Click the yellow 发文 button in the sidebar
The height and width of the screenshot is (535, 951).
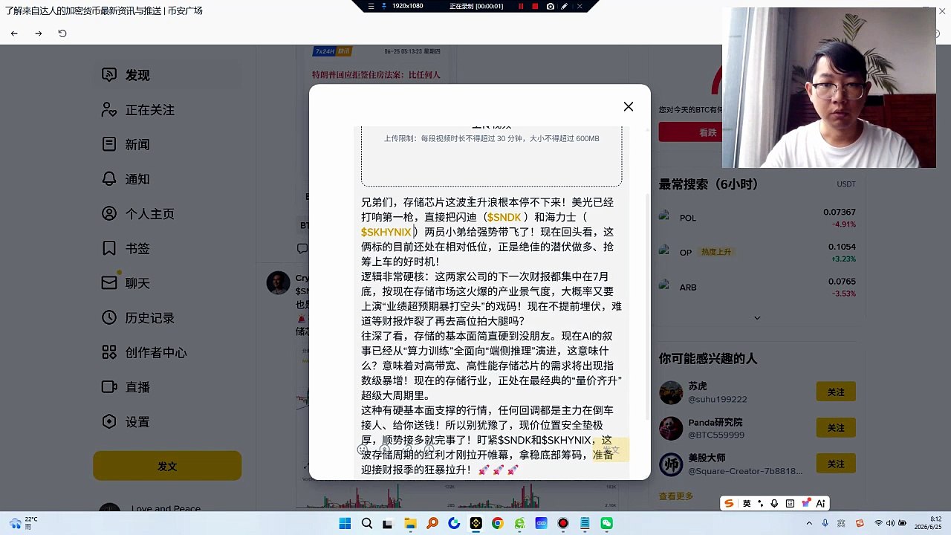(167, 466)
